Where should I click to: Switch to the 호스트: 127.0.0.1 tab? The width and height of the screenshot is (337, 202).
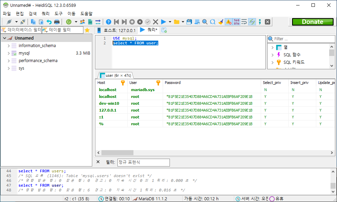[x=116, y=30]
